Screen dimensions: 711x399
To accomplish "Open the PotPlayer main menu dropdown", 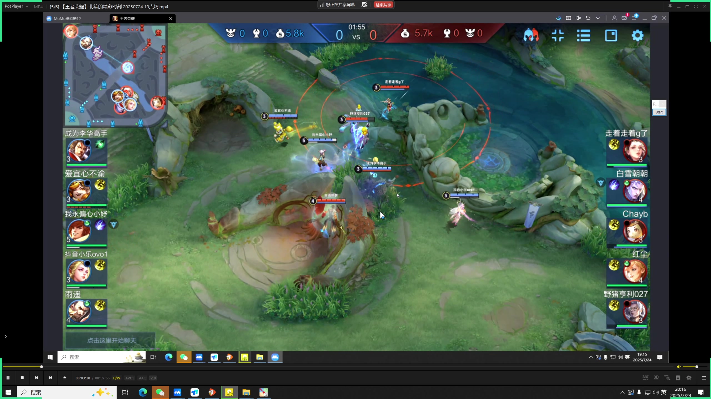I will pyautogui.click(x=16, y=6).
